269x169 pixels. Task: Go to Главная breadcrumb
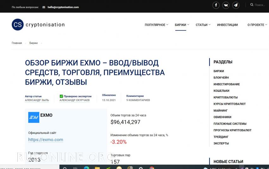(17, 43)
